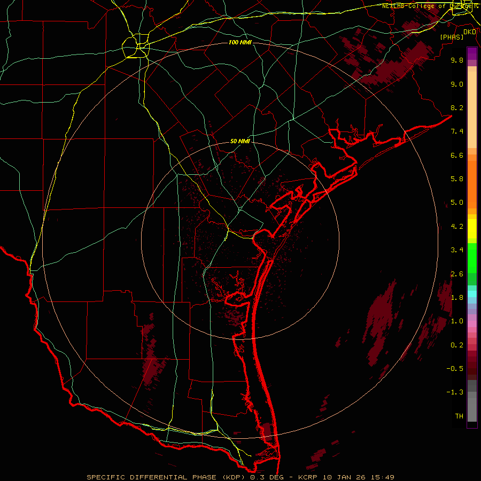Viewport: 481px width, 481px height.
Task: Click the TH threshold legend label
Action: pos(459,416)
